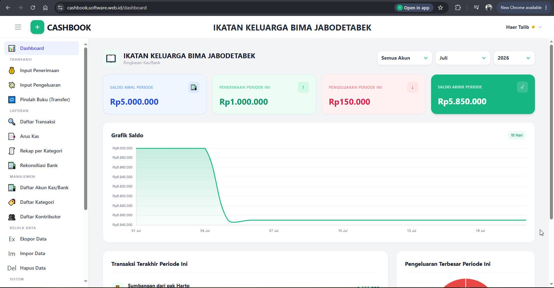Click the Daftar Akun Kas/Bank building icon

[x=12, y=187]
